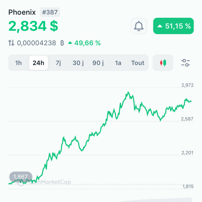Select the 24h timeframe
Viewport: 202px width, 202px height.
(38, 63)
